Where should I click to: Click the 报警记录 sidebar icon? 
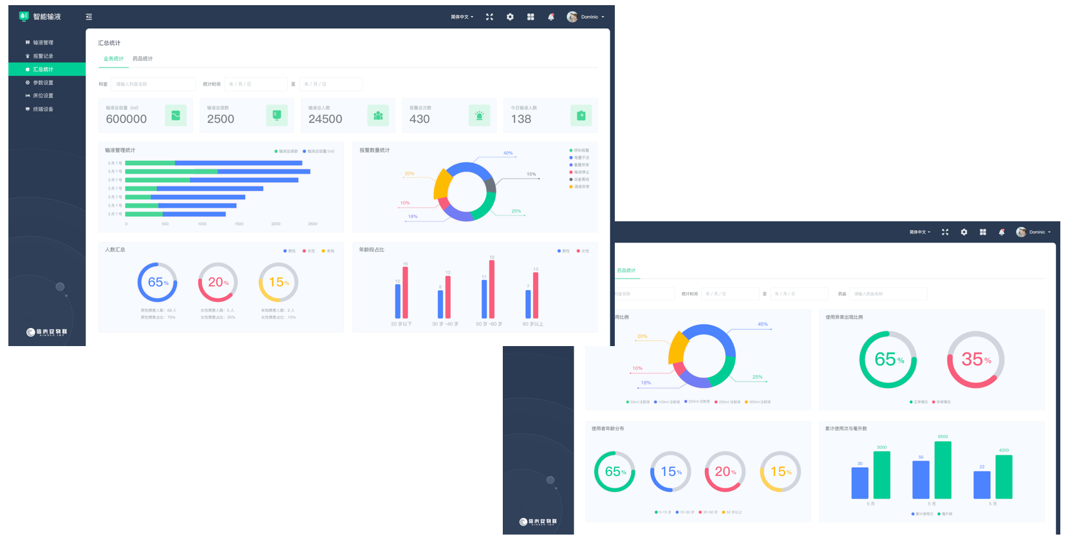[28, 56]
